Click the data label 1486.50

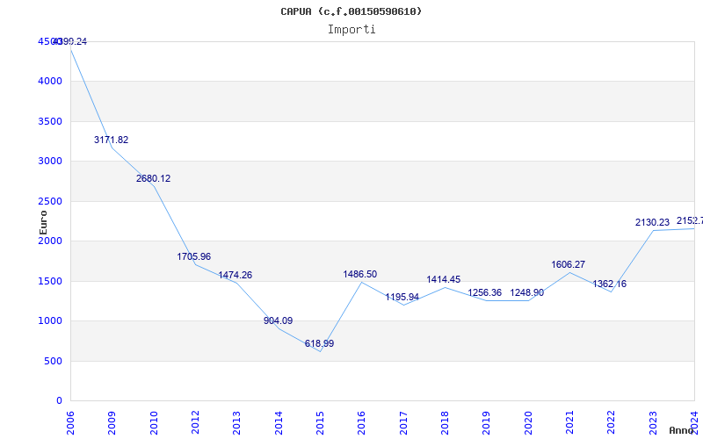pos(360,274)
